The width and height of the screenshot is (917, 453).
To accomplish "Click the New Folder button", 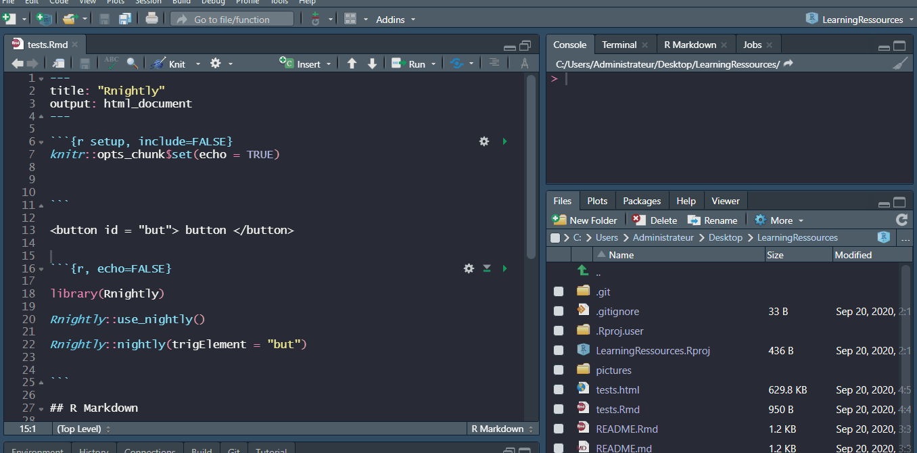I will (585, 220).
